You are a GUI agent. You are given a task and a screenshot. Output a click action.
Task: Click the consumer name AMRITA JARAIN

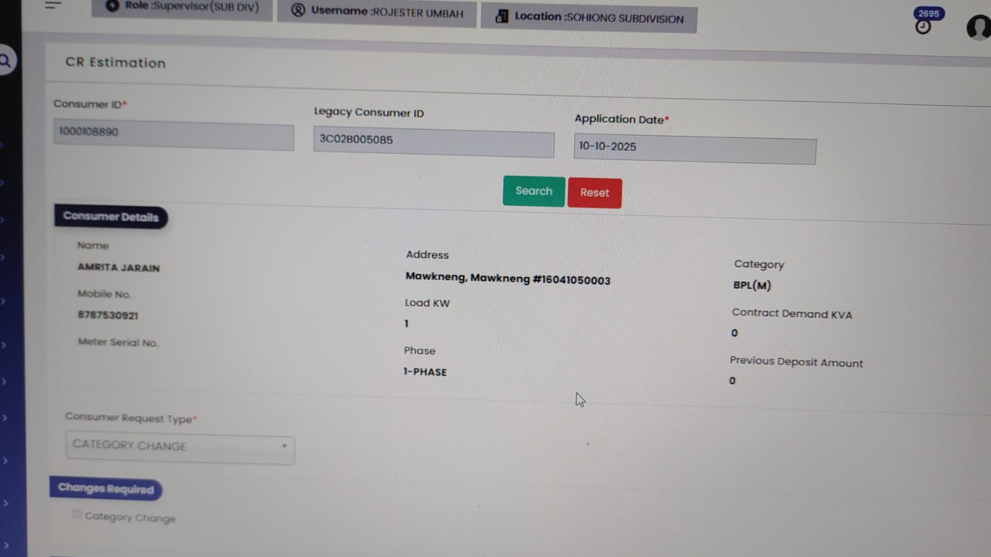point(118,268)
